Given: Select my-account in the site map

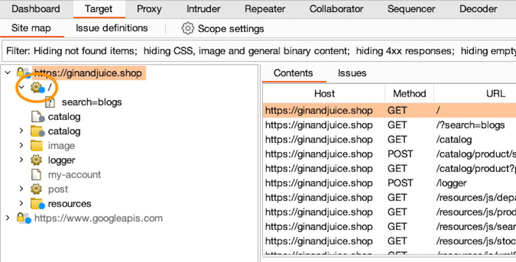Looking at the screenshot, I should [74, 174].
